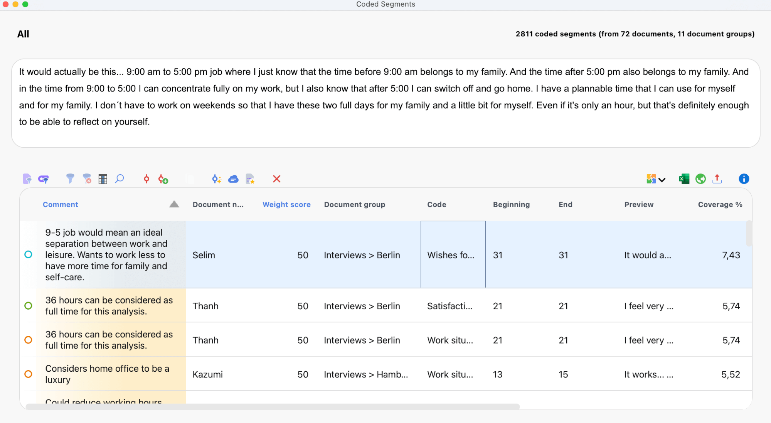Click the Beginning column header
This screenshot has height=423, width=771.
(x=511, y=204)
